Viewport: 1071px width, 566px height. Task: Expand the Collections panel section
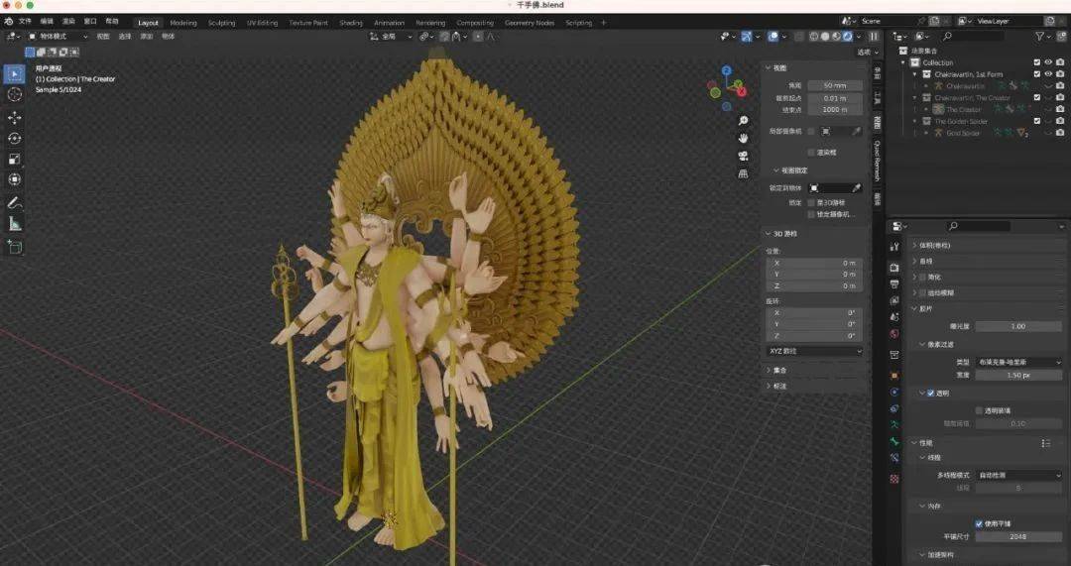pos(779,370)
